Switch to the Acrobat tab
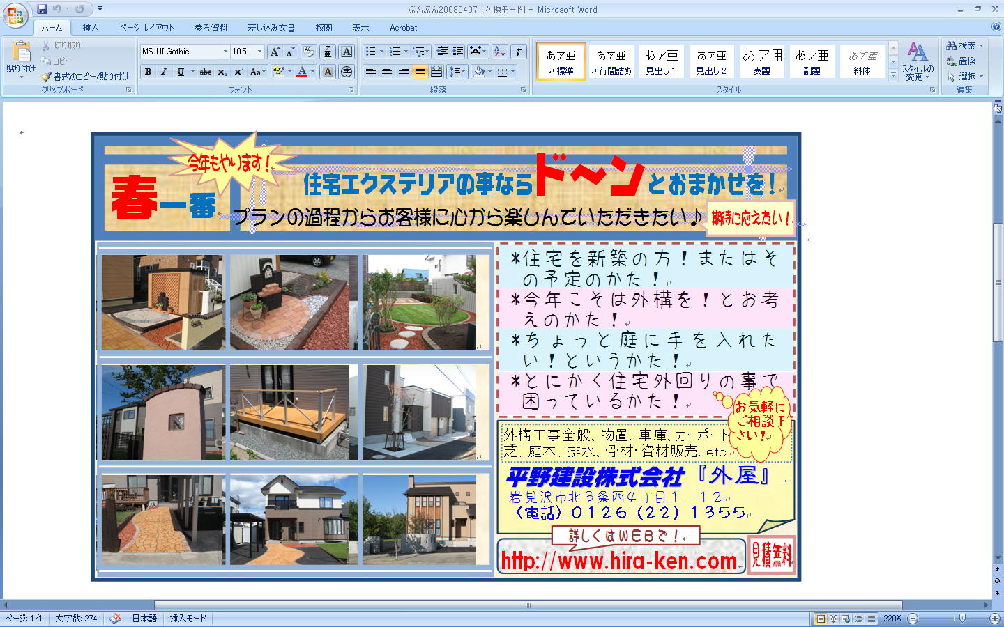 (x=403, y=28)
